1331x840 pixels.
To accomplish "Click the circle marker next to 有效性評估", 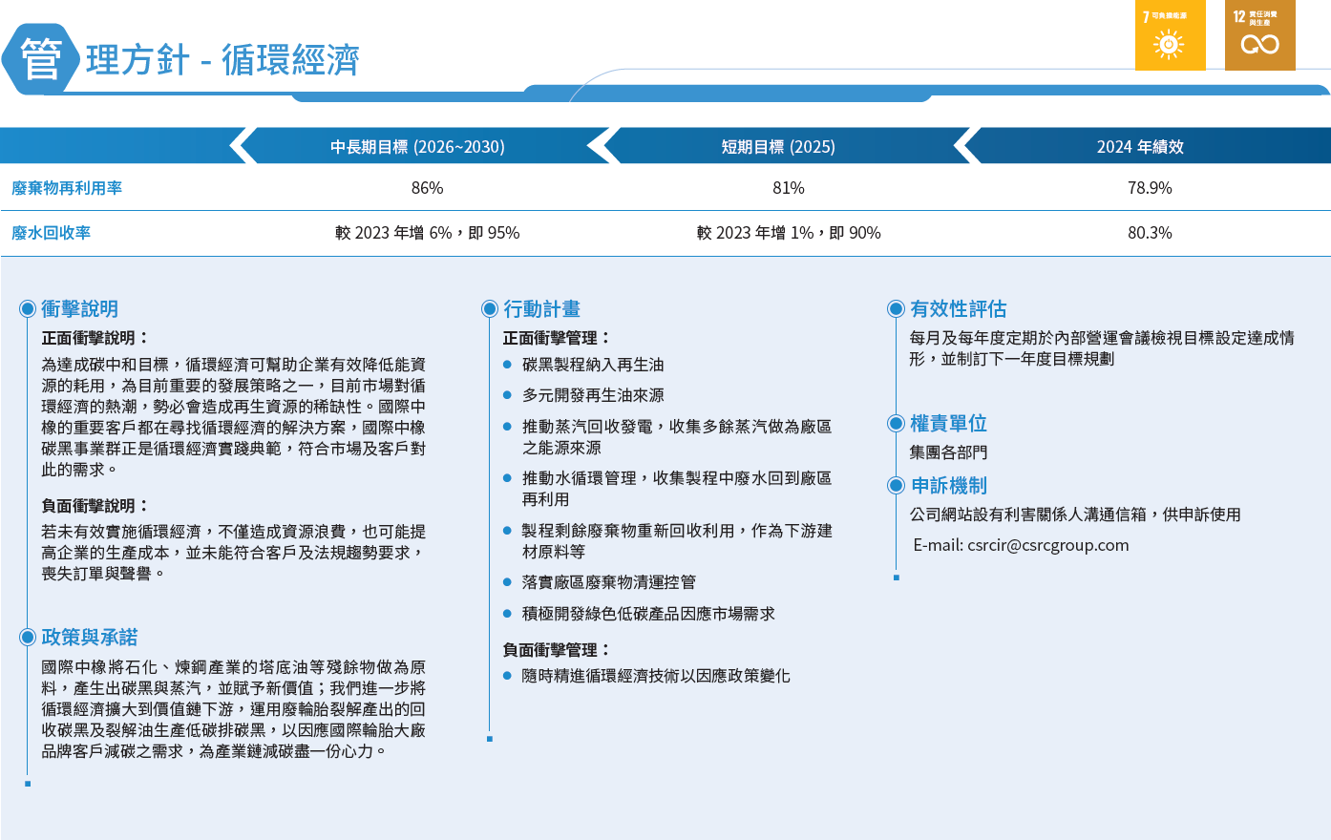I will click(896, 309).
